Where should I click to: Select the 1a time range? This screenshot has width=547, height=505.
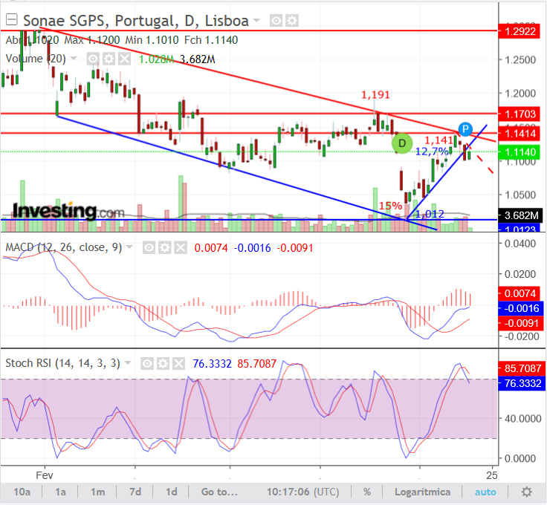click(60, 492)
